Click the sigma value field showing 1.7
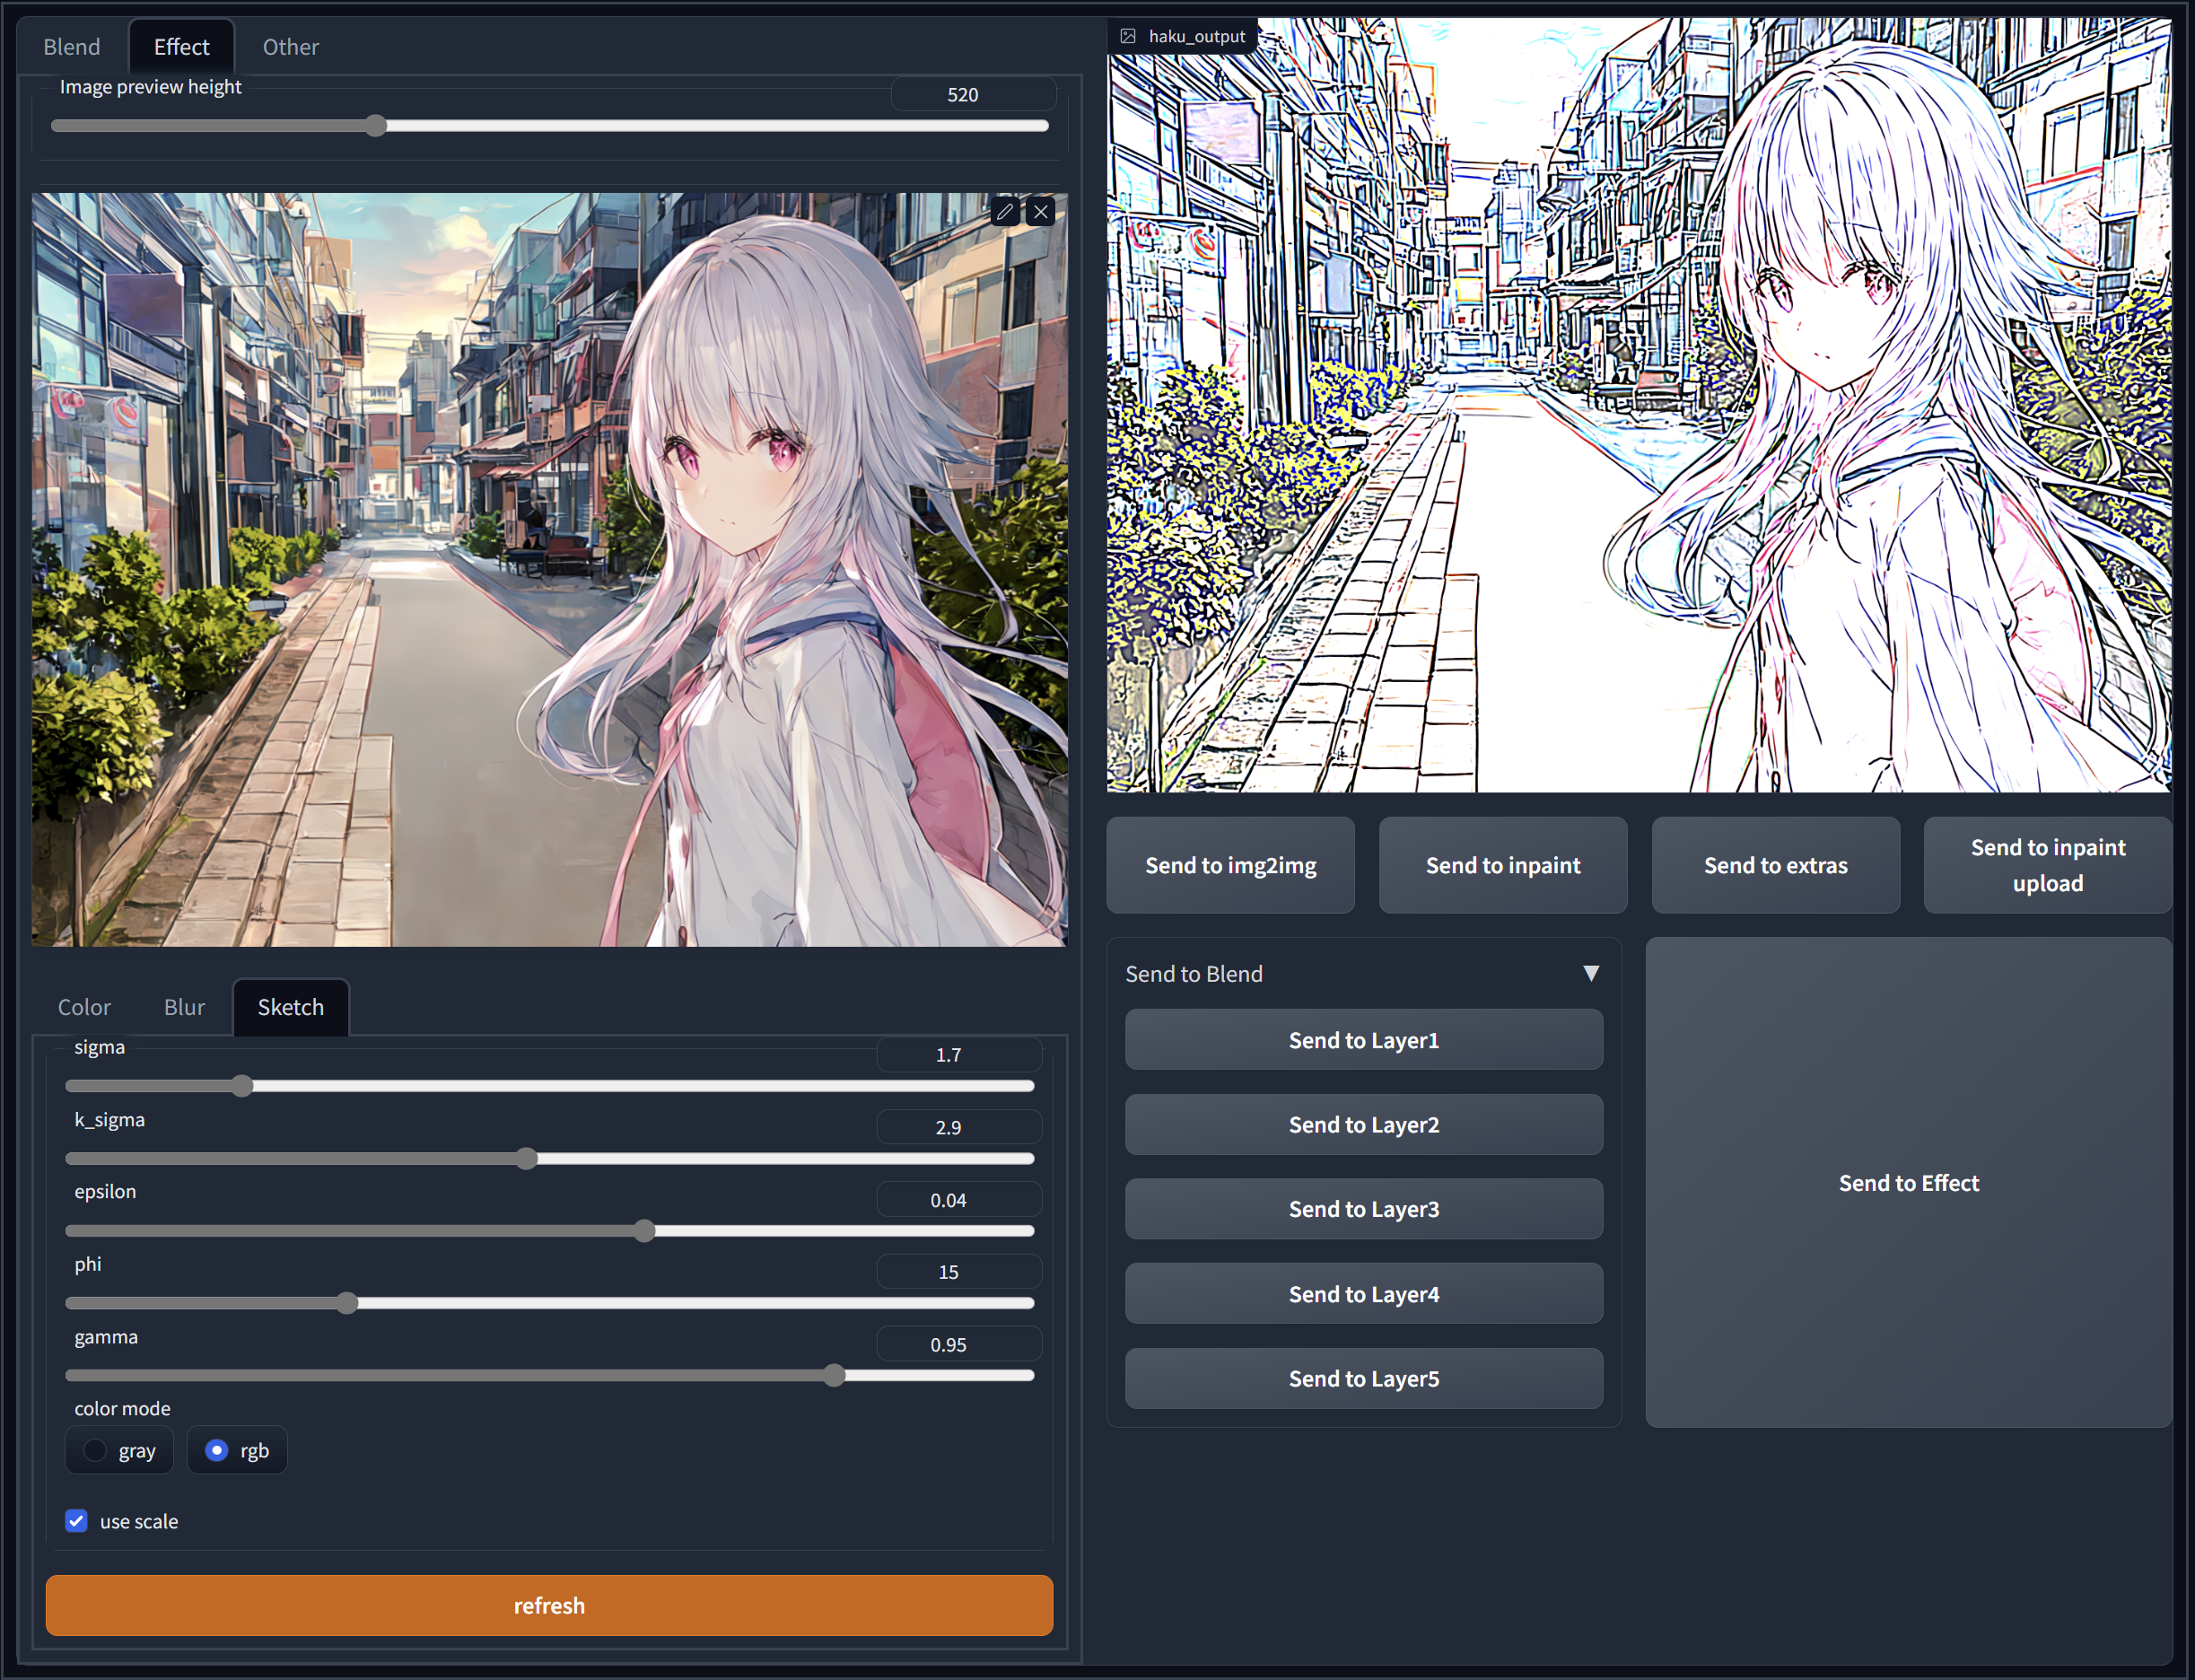This screenshot has width=2195, height=1680. 959,1055
